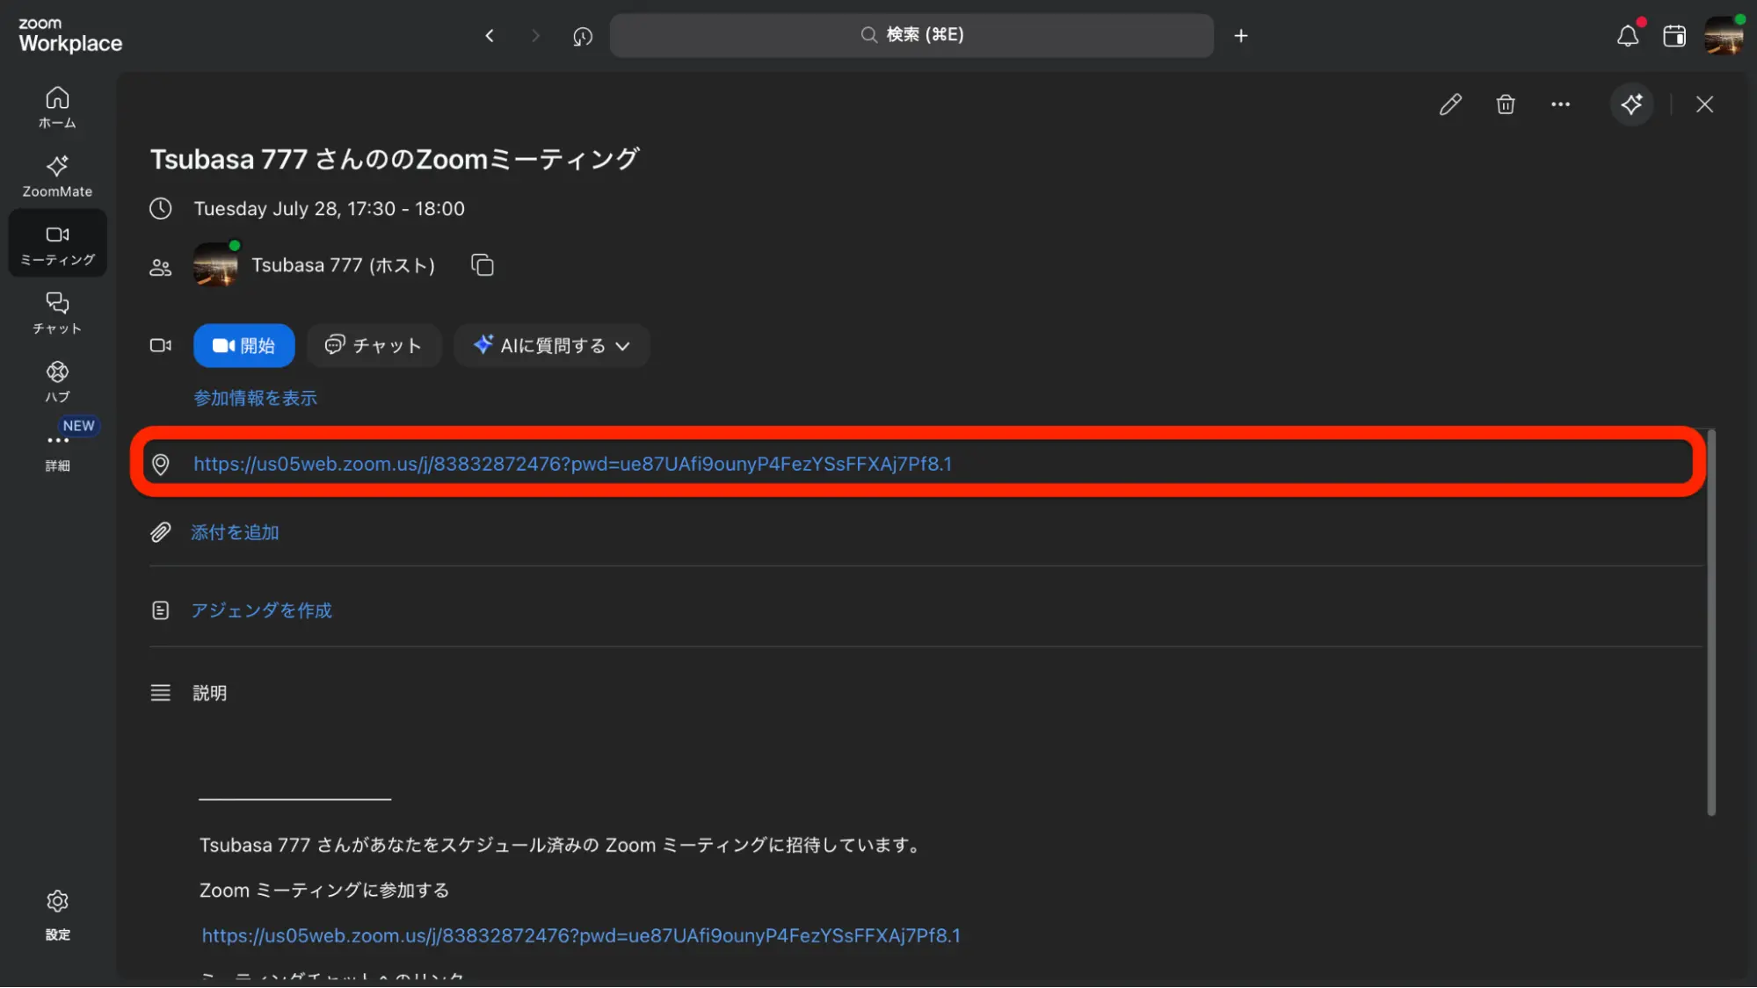1757x988 pixels.
Task: Click 'Tsubasa 777 (ホスト)' host name
Action: click(343, 265)
